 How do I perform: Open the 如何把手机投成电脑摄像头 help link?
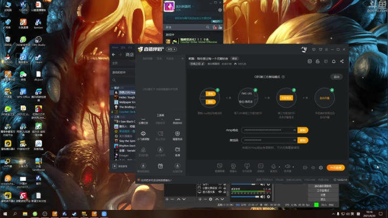coord(156,180)
